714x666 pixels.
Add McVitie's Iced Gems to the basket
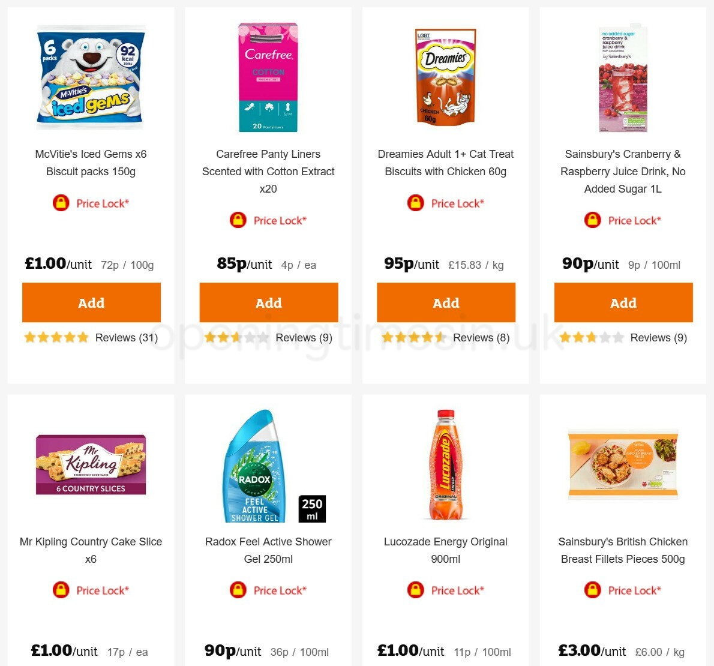[91, 302]
